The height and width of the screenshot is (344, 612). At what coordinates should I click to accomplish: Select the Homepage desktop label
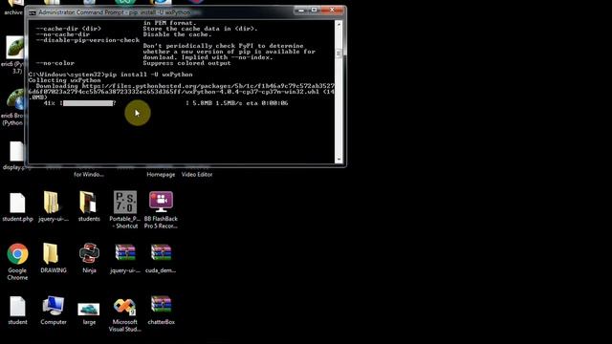161,174
